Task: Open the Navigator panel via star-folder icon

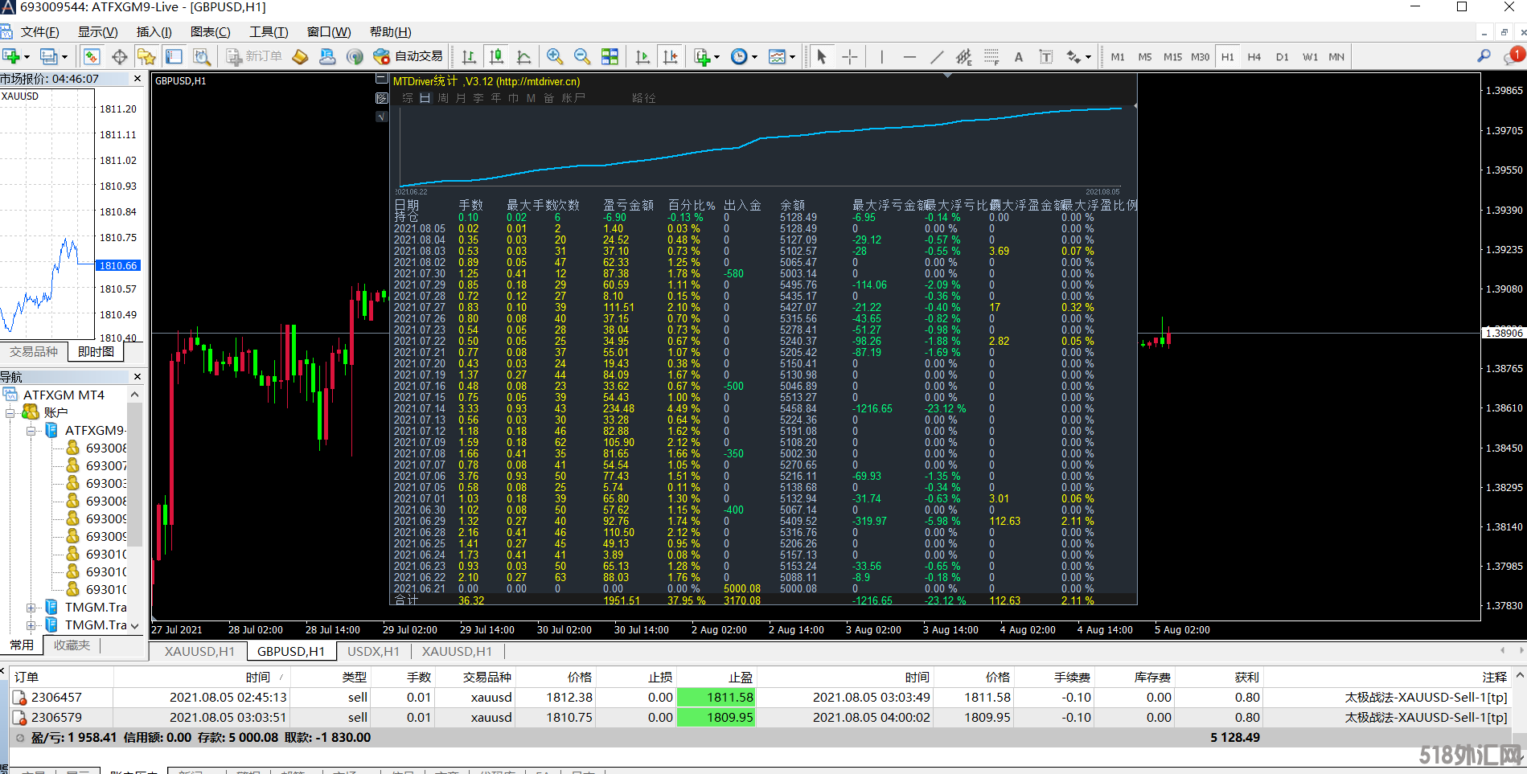Action: coord(146,57)
